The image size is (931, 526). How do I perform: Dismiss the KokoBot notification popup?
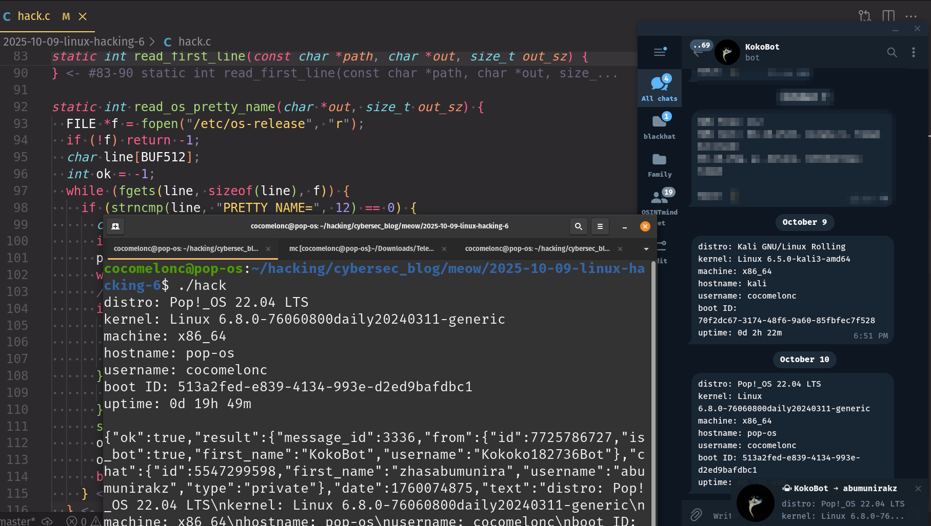coord(918,489)
